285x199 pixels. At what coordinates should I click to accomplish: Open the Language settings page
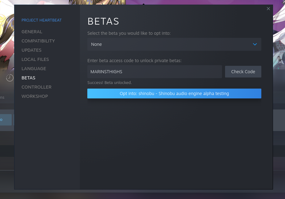point(34,69)
